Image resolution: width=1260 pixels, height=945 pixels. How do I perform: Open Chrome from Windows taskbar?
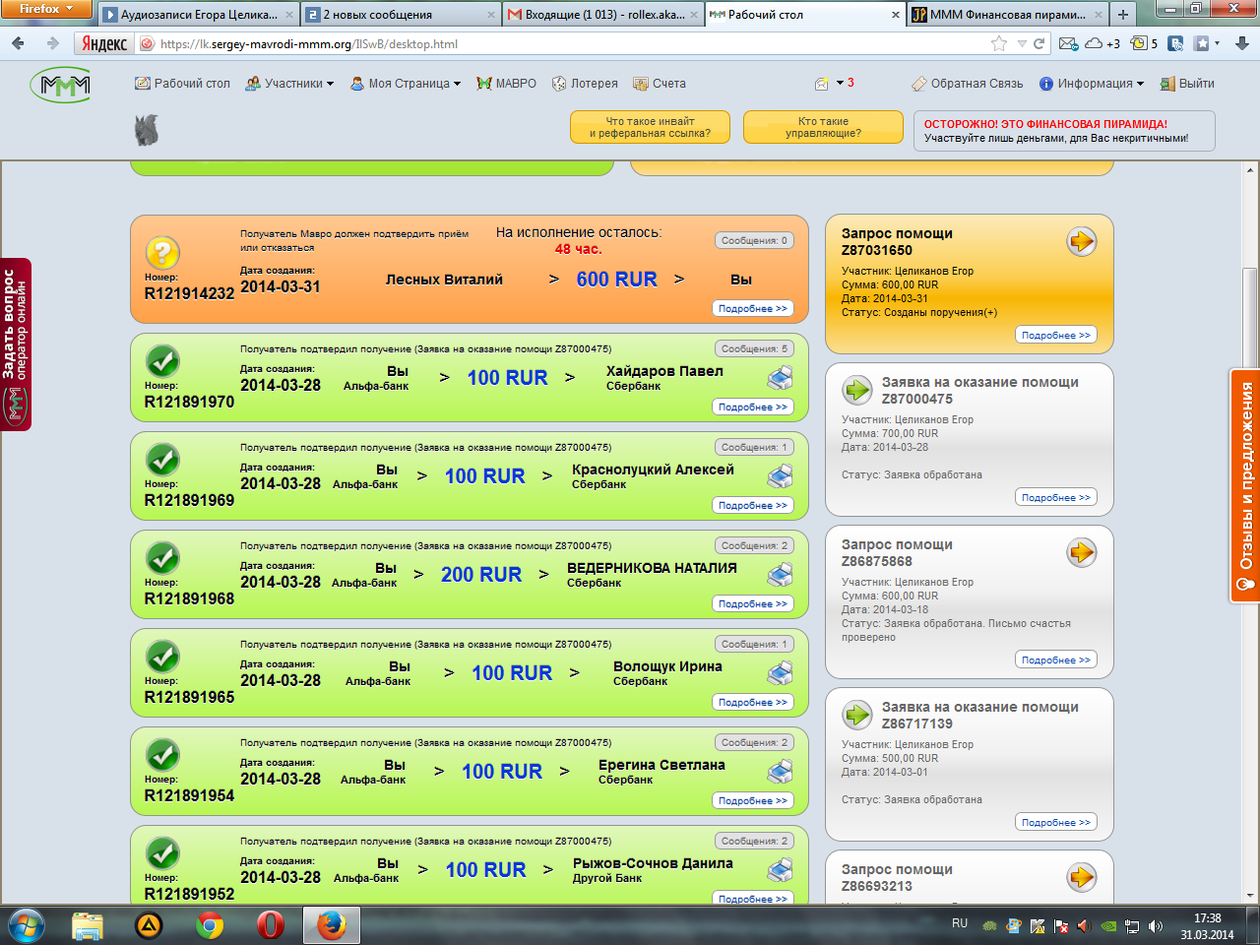209,925
